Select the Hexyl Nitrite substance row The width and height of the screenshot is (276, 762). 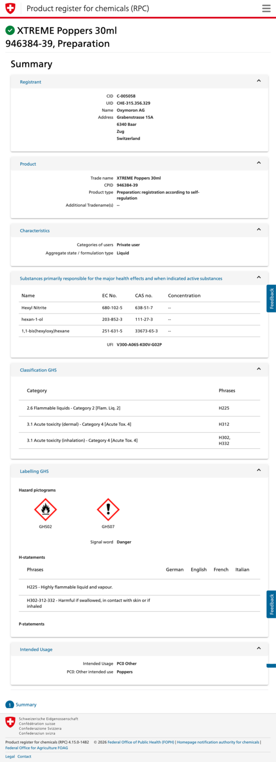(139, 308)
